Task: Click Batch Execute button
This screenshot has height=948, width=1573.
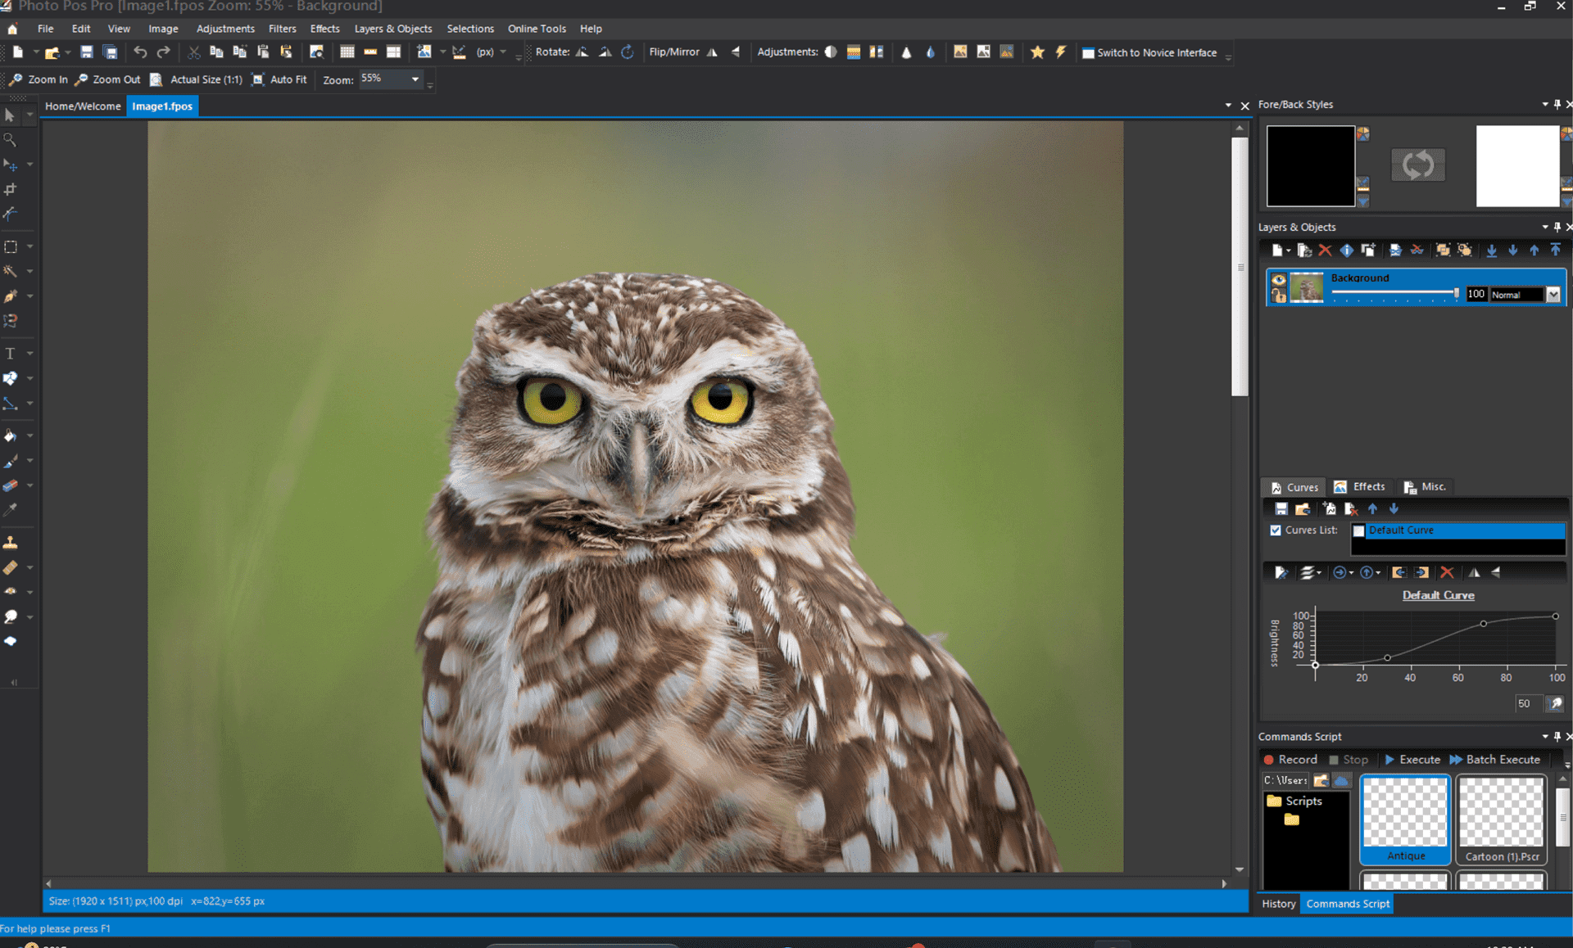Action: point(1495,760)
